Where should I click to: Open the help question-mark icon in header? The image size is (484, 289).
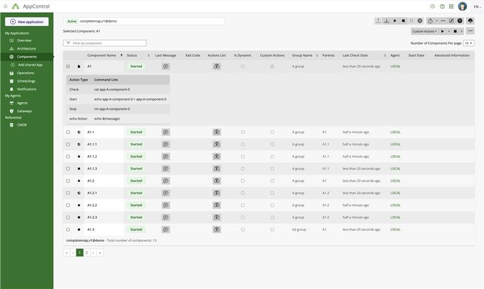point(442,6)
